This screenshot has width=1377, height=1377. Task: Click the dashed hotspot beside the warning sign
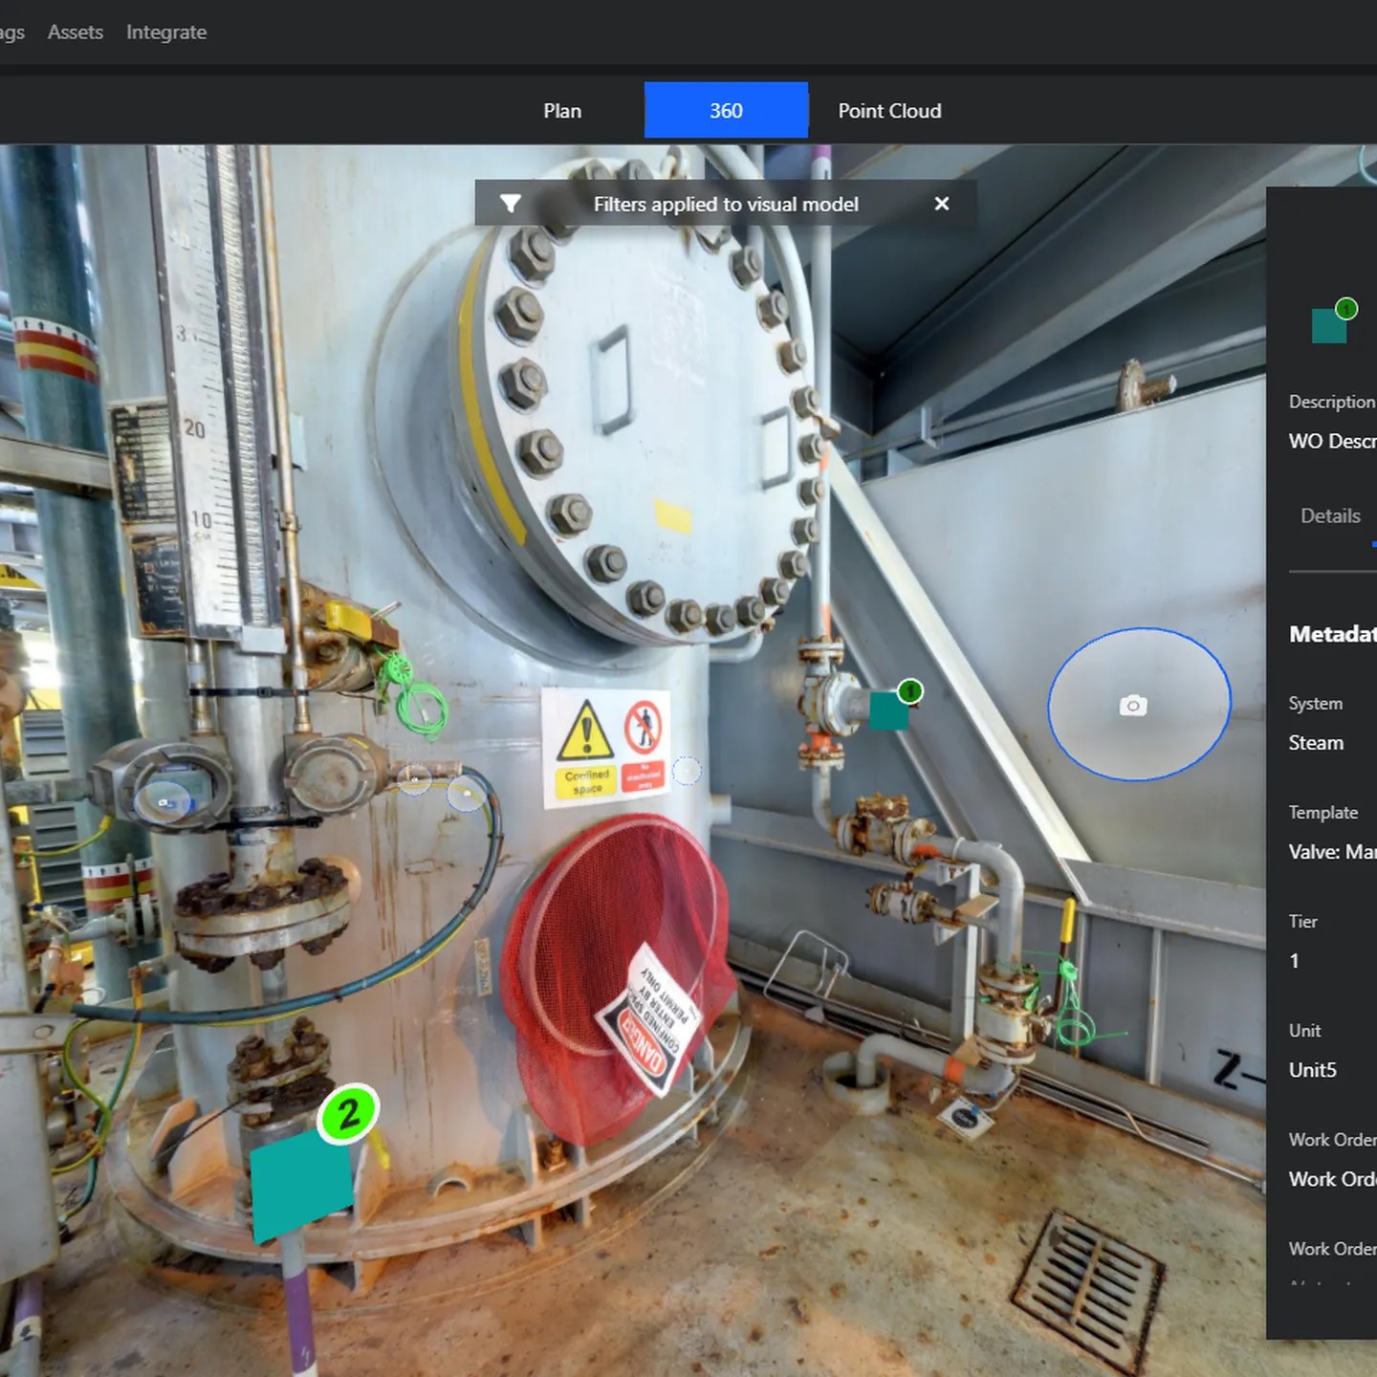tap(687, 771)
